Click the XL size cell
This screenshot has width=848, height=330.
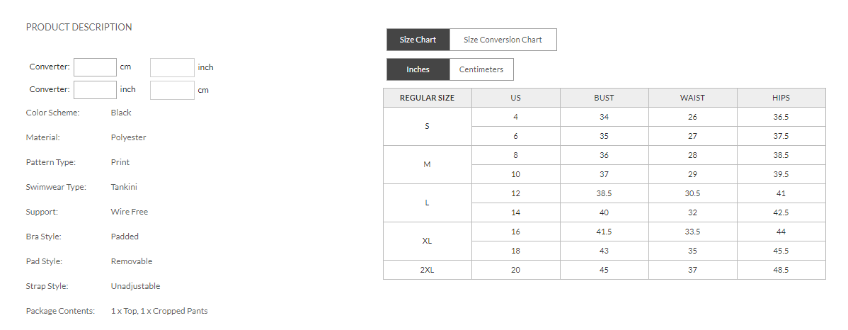coord(427,241)
